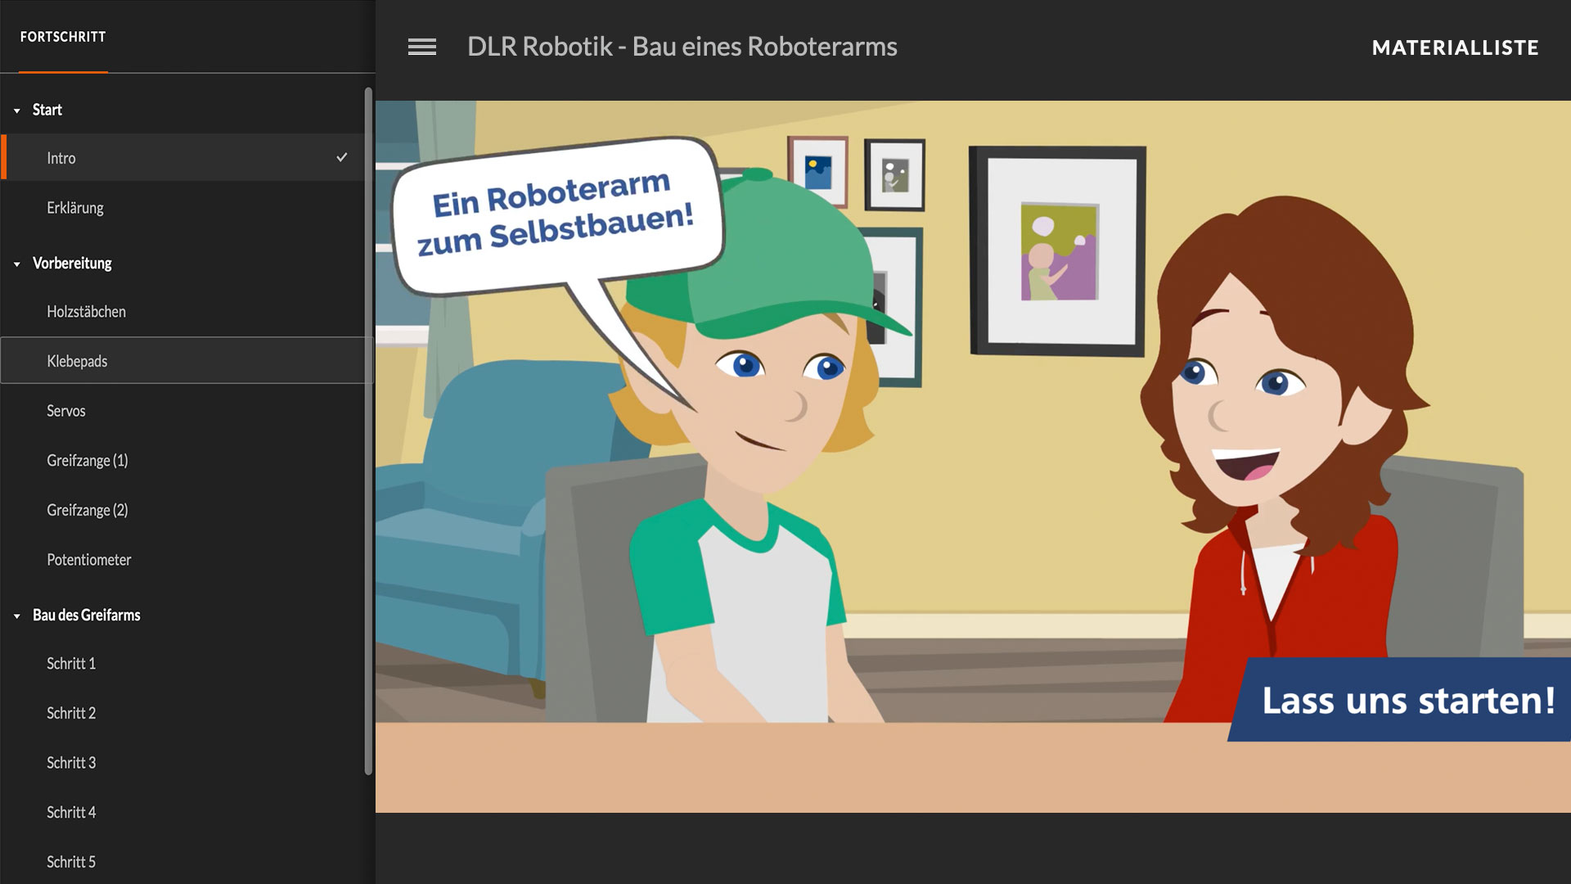The height and width of the screenshot is (884, 1571).
Task: Click the FORTSCHRITT header tab
Action: tap(63, 37)
